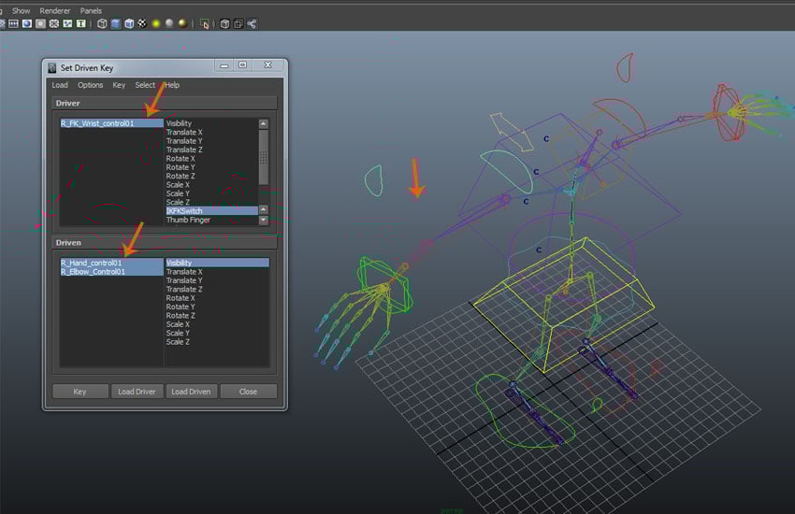Click the driver attribute list scrollbar
The width and height of the screenshot is (795, 514).
(264, 156)
